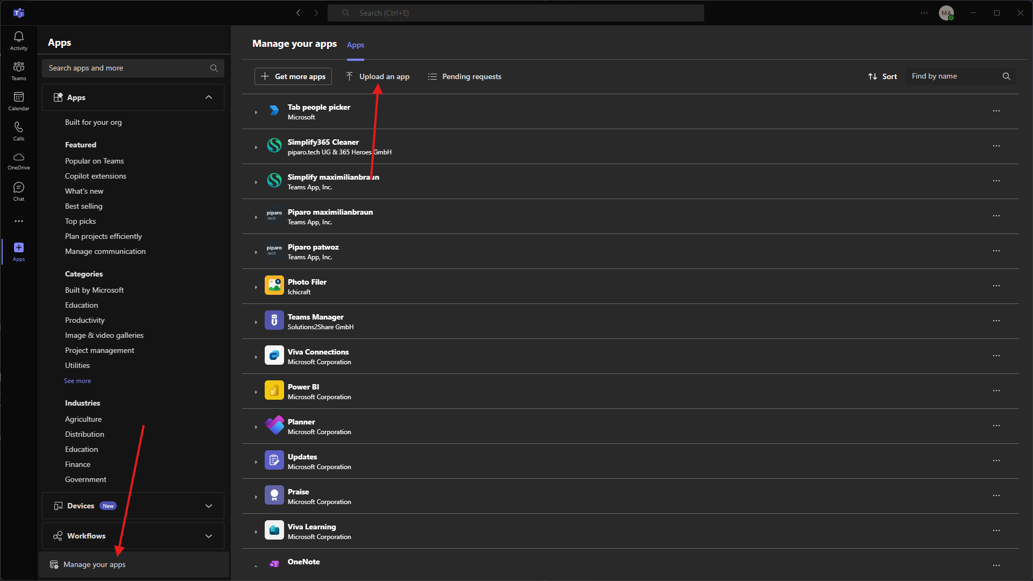This screenshot has height=581, width=1033.
Task: Click Get more apps button
Action: (293, 76)
